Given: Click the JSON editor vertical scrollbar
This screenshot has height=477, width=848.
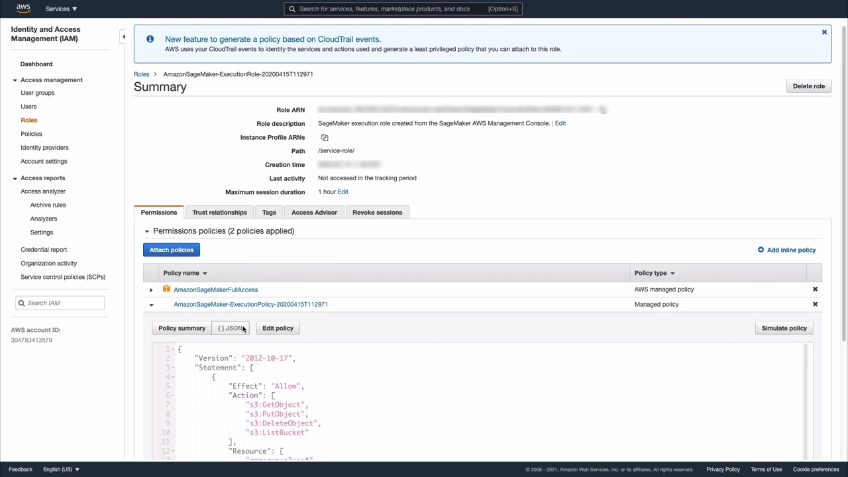Looking at the screenshot, I should click(x=806, y=401).
